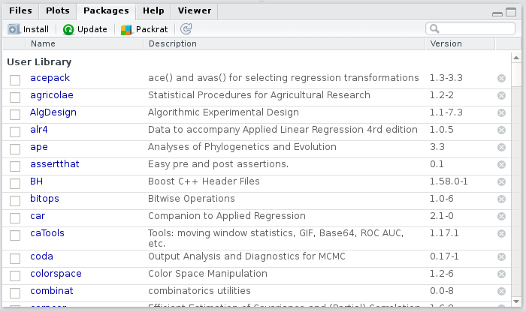Check the box for bitops

15,199
